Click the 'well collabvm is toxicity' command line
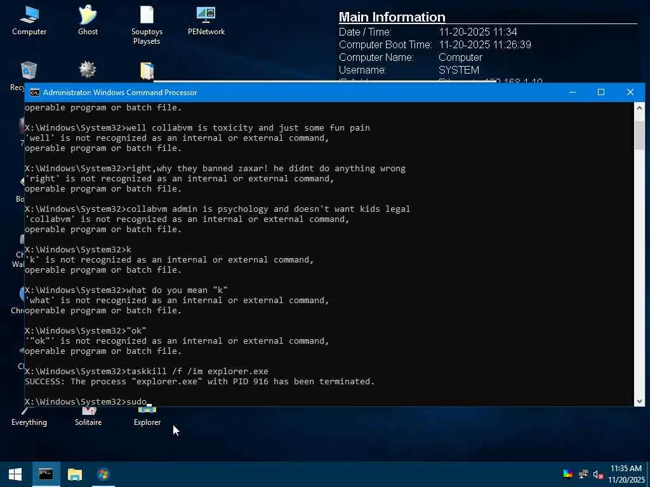 pos(197,128)
